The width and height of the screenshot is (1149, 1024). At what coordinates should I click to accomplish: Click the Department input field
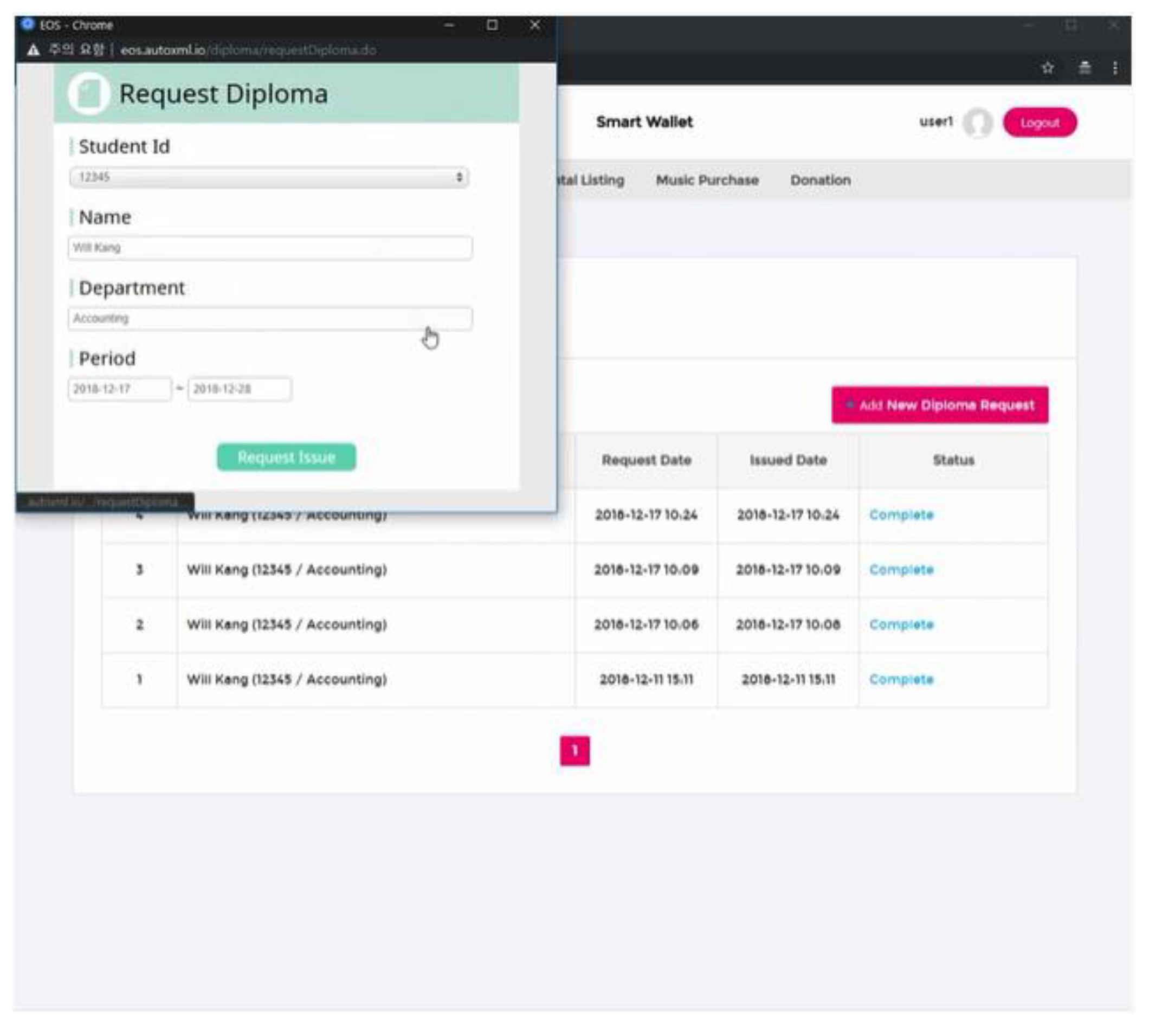[270, 318]
